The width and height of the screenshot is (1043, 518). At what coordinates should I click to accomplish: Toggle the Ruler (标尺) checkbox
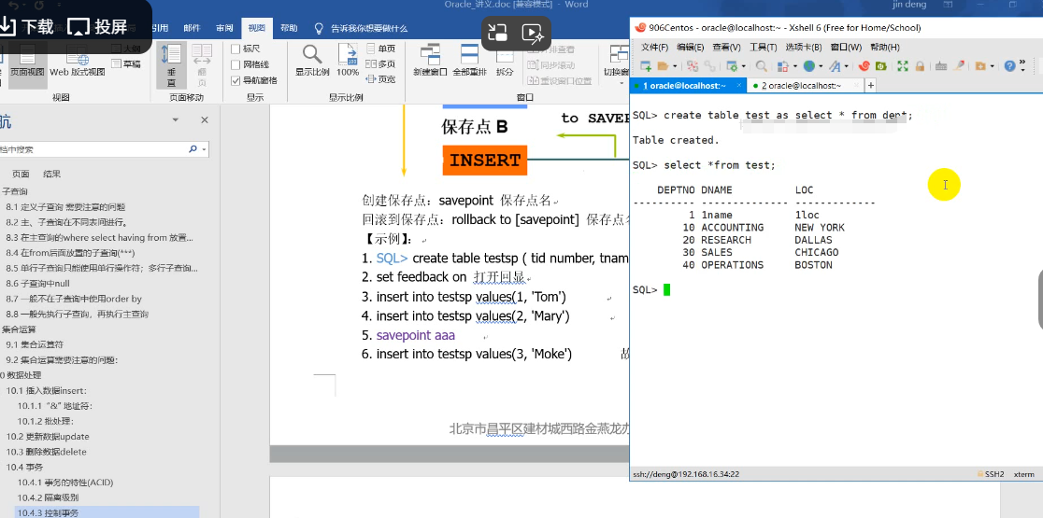236,49
